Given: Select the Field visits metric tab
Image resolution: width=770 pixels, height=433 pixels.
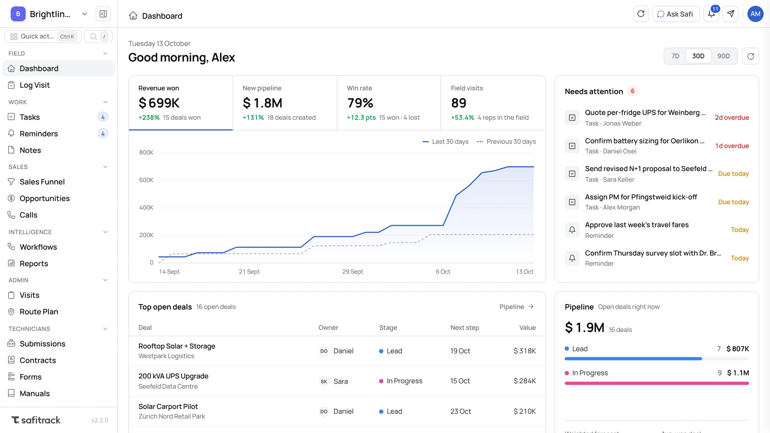Looking at the screenshot, I should tap(493, 103).
